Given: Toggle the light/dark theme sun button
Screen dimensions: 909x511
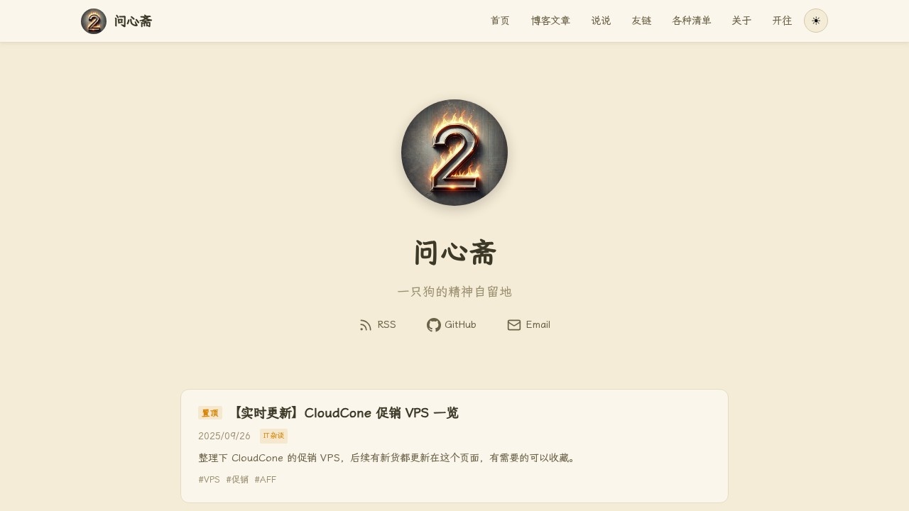Looking at the screenshot, I should coord(816,21).
